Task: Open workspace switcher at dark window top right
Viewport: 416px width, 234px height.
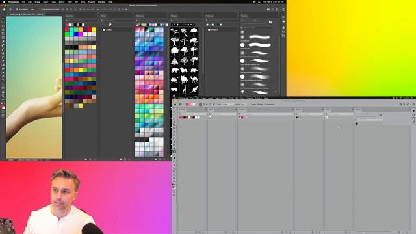Action: point(278,9)
